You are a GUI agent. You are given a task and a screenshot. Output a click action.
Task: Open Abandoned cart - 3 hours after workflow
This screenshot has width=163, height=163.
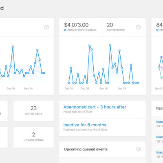click(95, 107)
